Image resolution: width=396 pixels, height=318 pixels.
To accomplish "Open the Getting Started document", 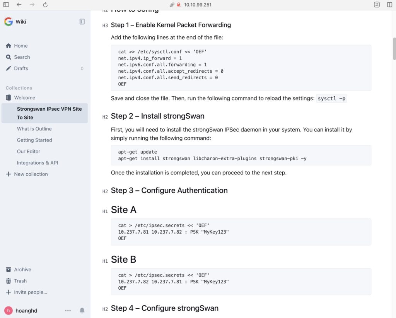I will (34, 140).
